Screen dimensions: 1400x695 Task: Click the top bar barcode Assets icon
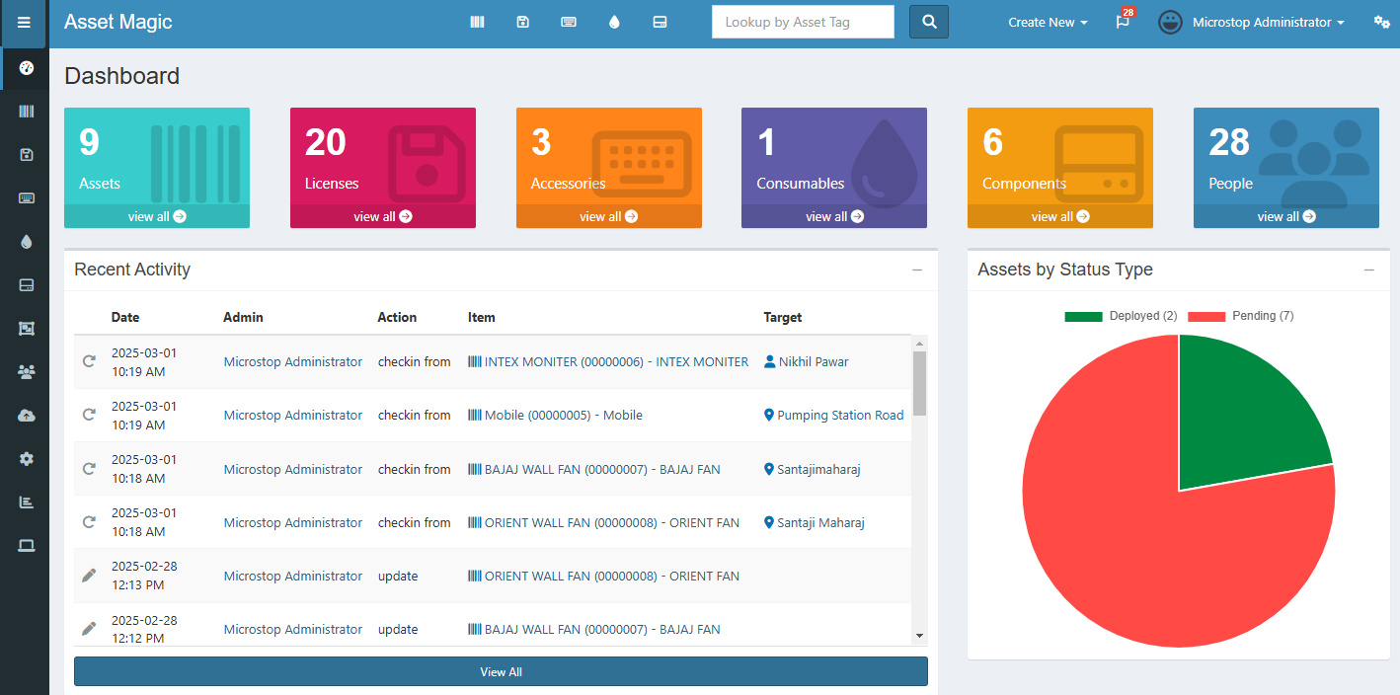tap(478, 22)
